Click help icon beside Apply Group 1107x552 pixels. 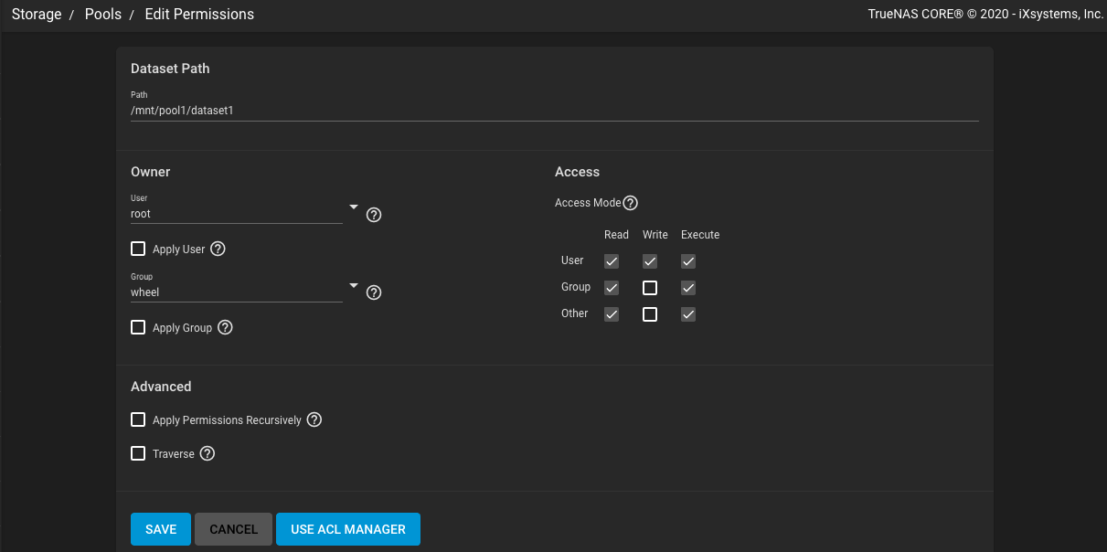pos(225,327)
